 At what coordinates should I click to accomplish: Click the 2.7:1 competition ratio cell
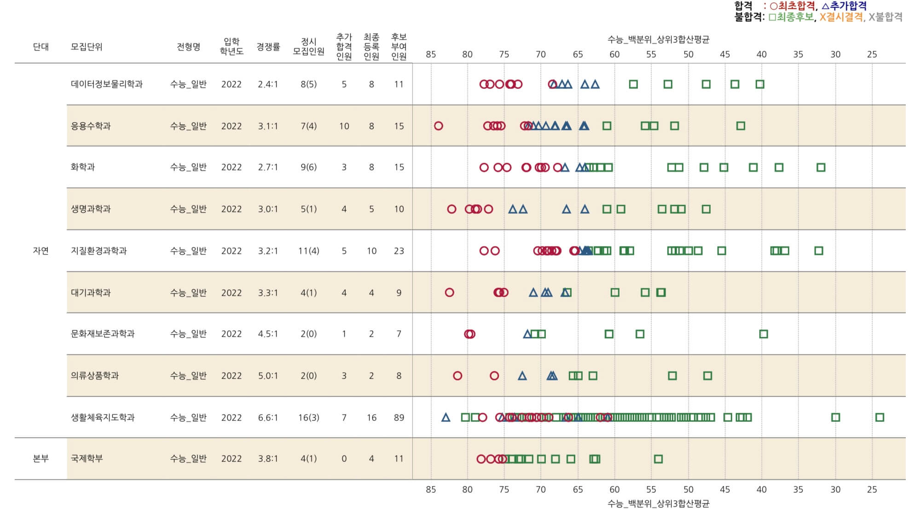268,167
